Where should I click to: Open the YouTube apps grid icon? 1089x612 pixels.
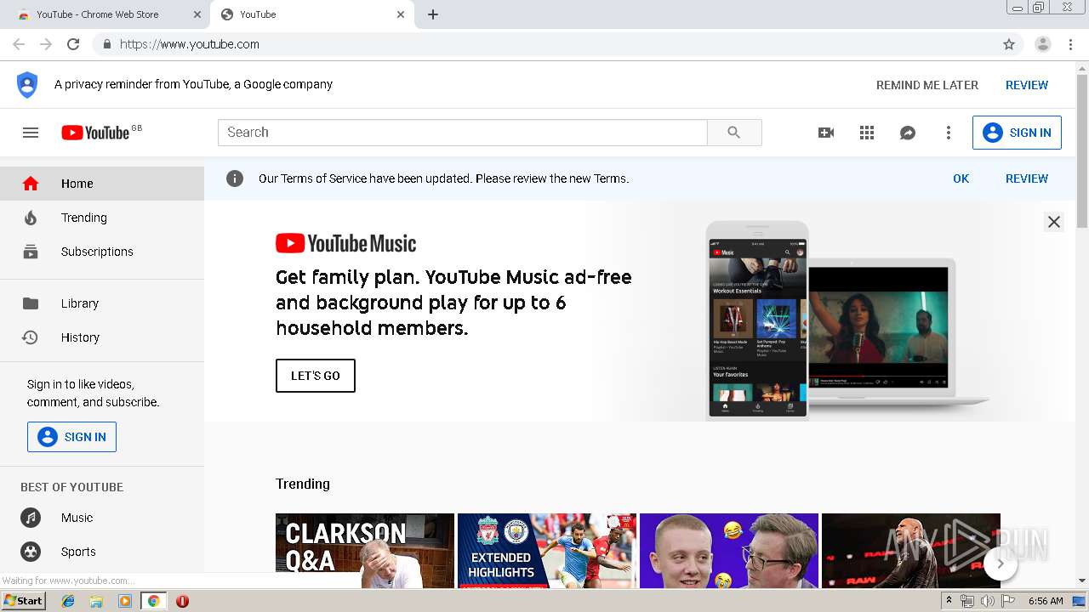click(867, 133)
